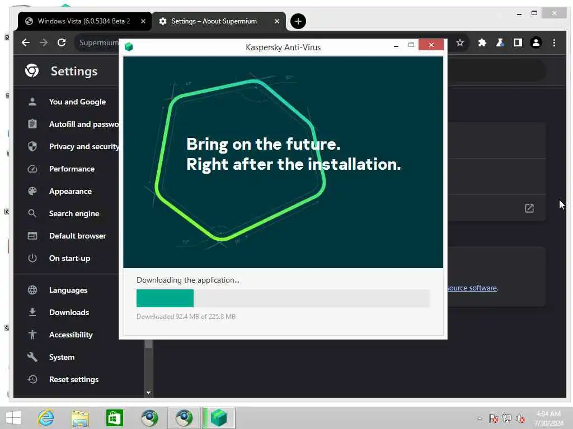The width and height of the screenshot is (573, 429).
Task: Open Action Center flag in tray
Action: (x=494, y=418)
